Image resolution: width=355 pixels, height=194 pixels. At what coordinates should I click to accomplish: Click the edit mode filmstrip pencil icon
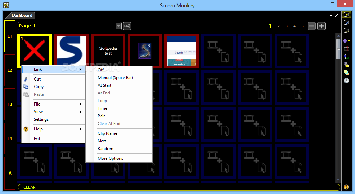click(x=346, y=23)
